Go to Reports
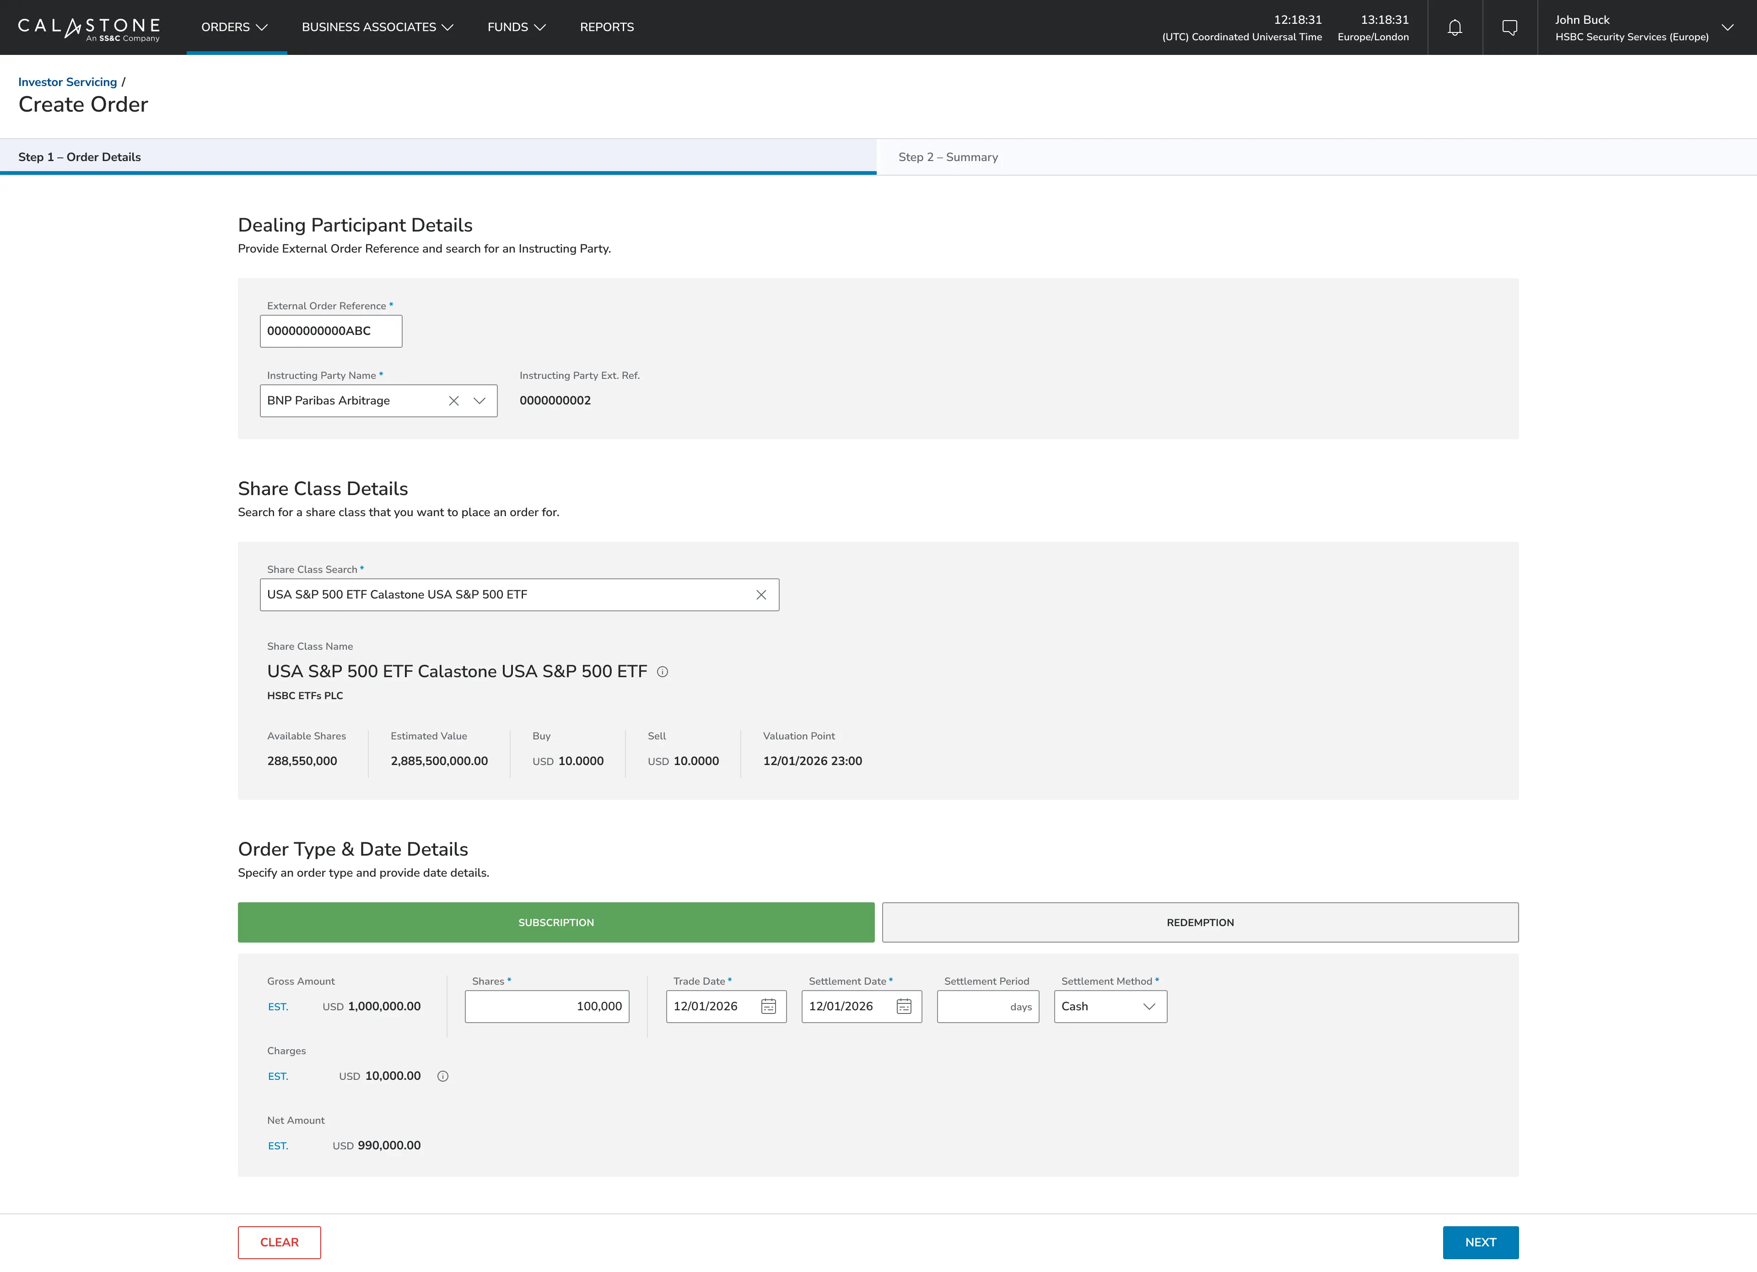Image resolution: width=1757 pixels, height=1272 pixels. (x=607, y=27)
